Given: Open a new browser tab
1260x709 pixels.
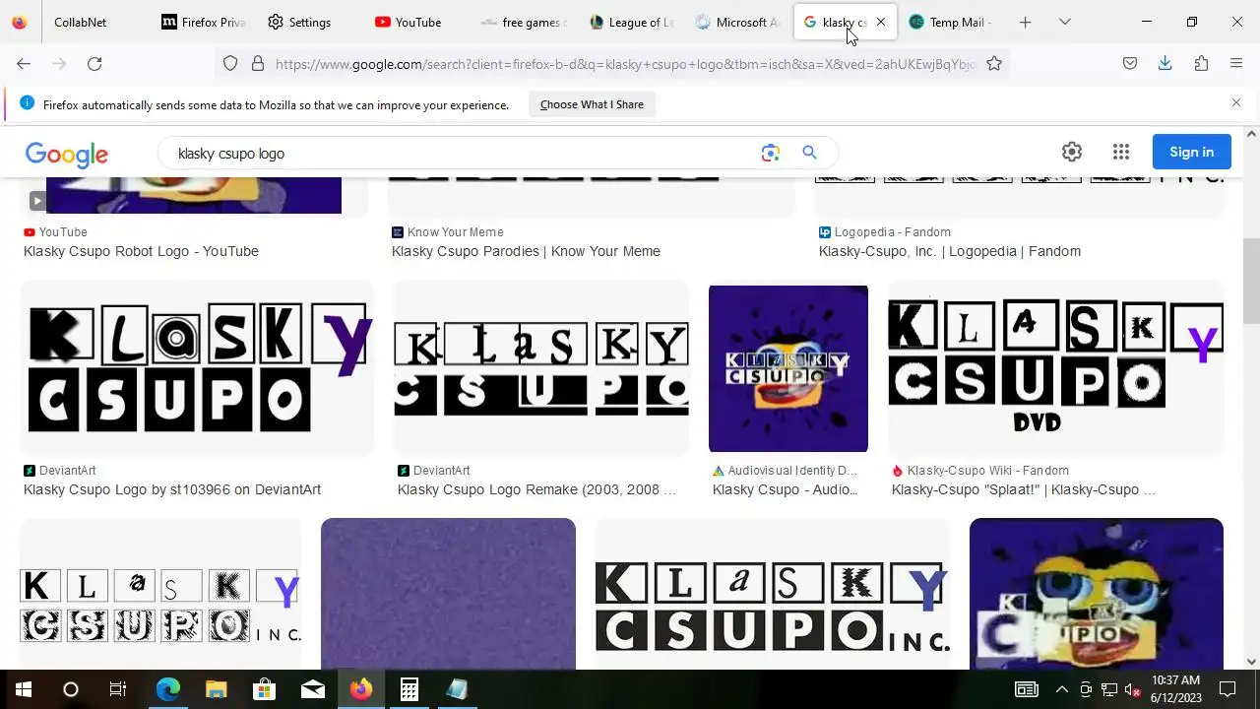Looking at the screenshot, I should [x=1025, y=22].
